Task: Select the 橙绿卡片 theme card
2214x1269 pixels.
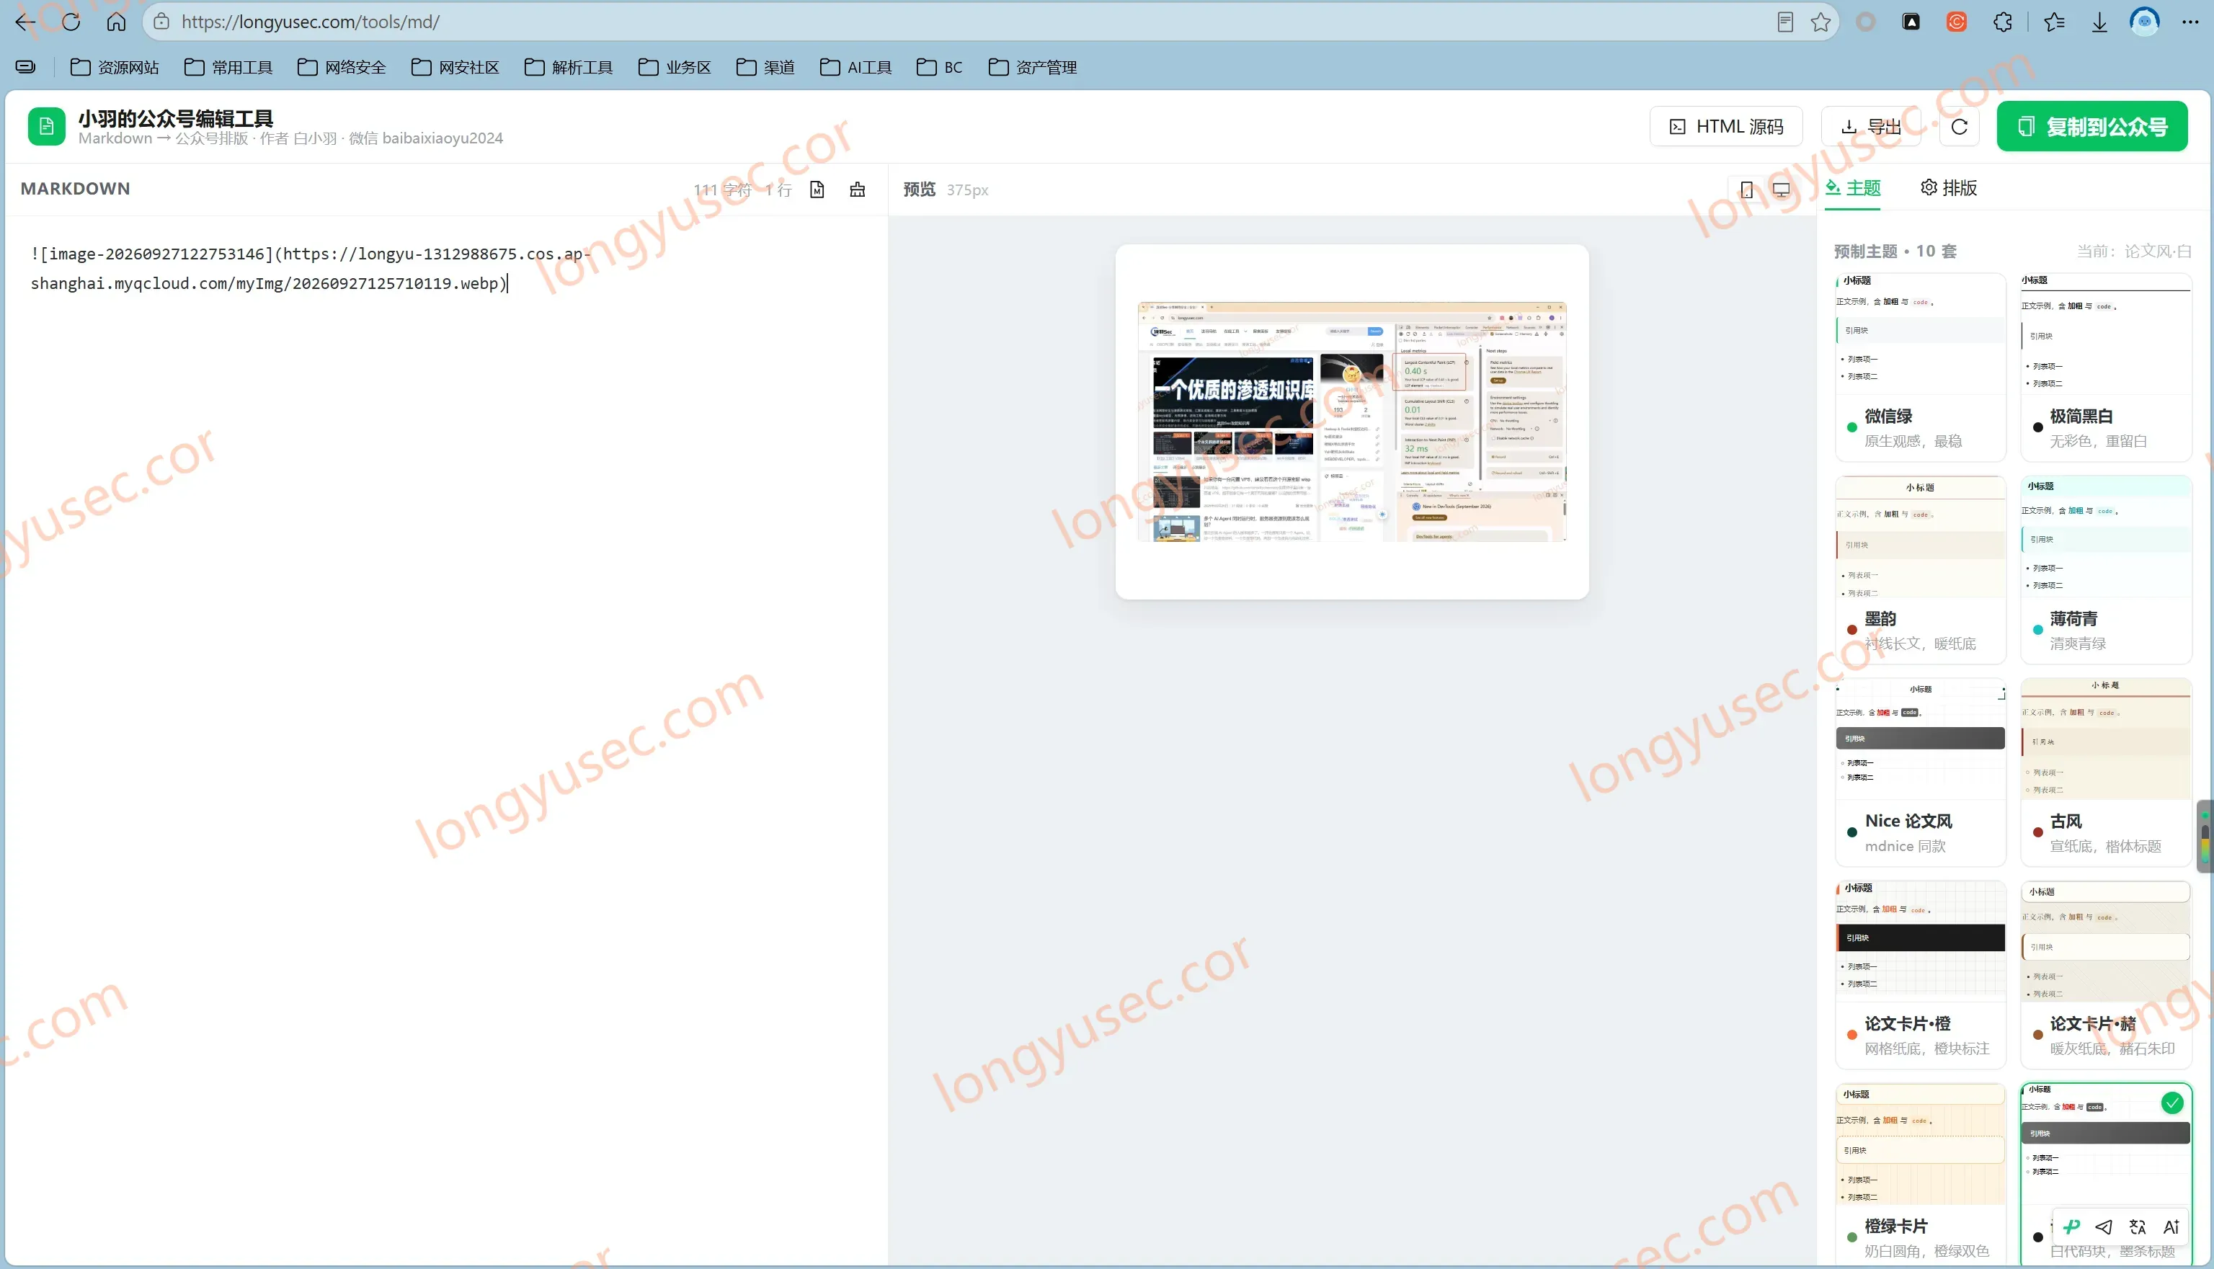Action: coord(1920,1175)
